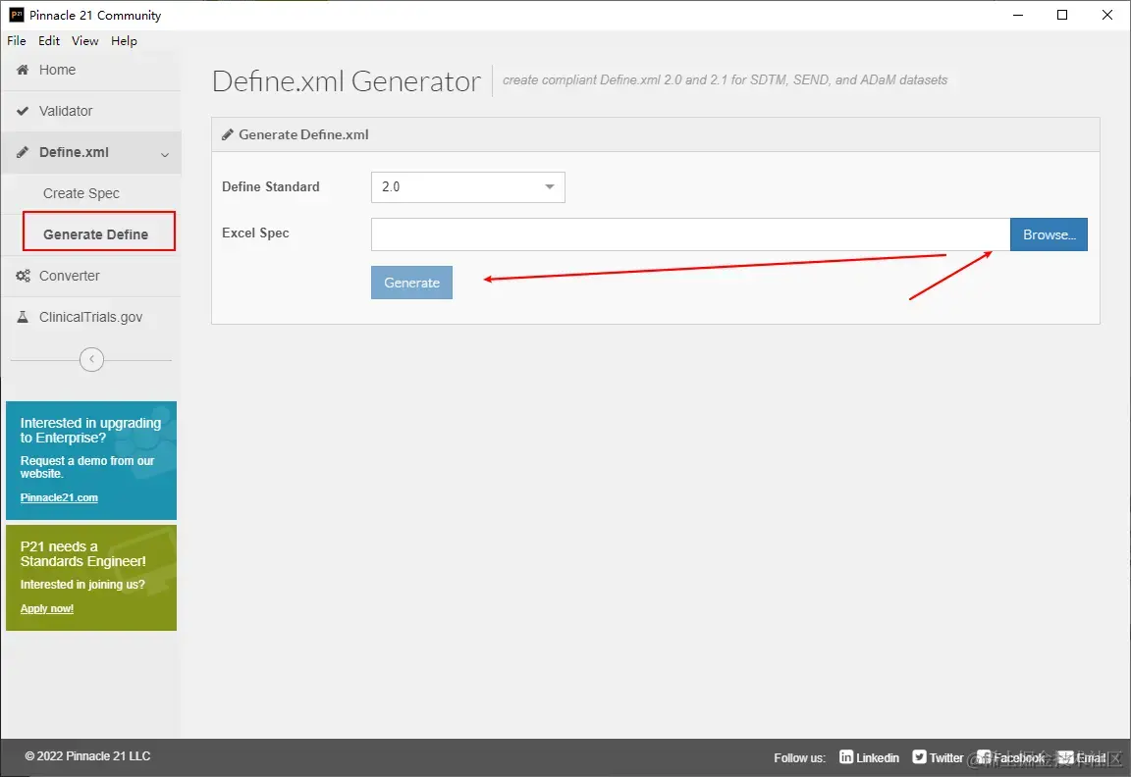This screenshot has width=1131, height=777.
Task: Follow the Pinnacle21.com link
Action: (59, 497)
